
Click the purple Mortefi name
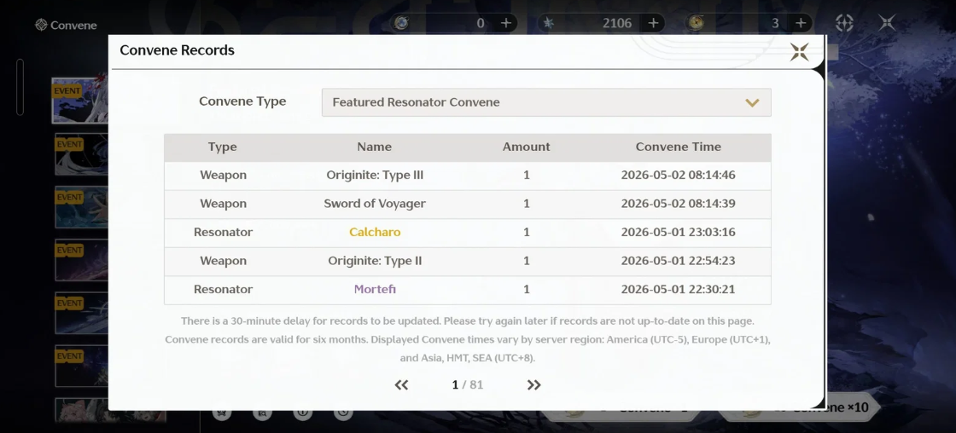[x=375, y=289]
